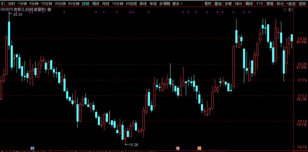Expand the 更多 more periods menu
The width and height of the screenshot is (308, 152).
(177, 4)
